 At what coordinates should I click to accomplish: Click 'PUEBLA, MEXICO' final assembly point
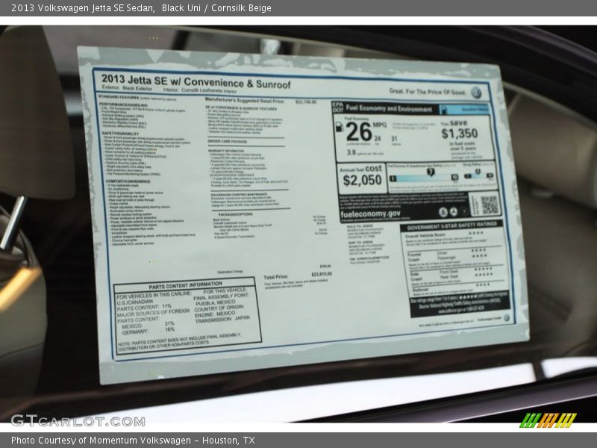(x=216, y=303)
